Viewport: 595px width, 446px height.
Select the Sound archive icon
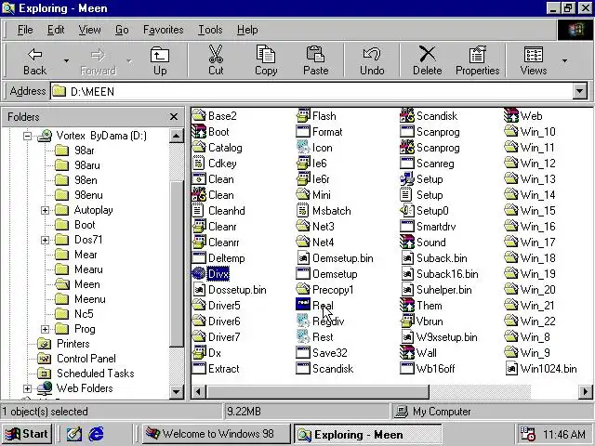[x=407, y=242]
